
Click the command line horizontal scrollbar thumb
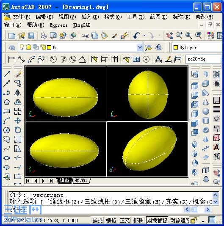coord(194,209)
